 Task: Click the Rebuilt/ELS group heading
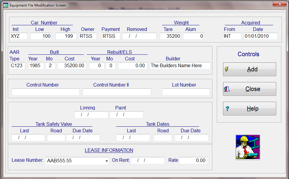tap(119, 52)
